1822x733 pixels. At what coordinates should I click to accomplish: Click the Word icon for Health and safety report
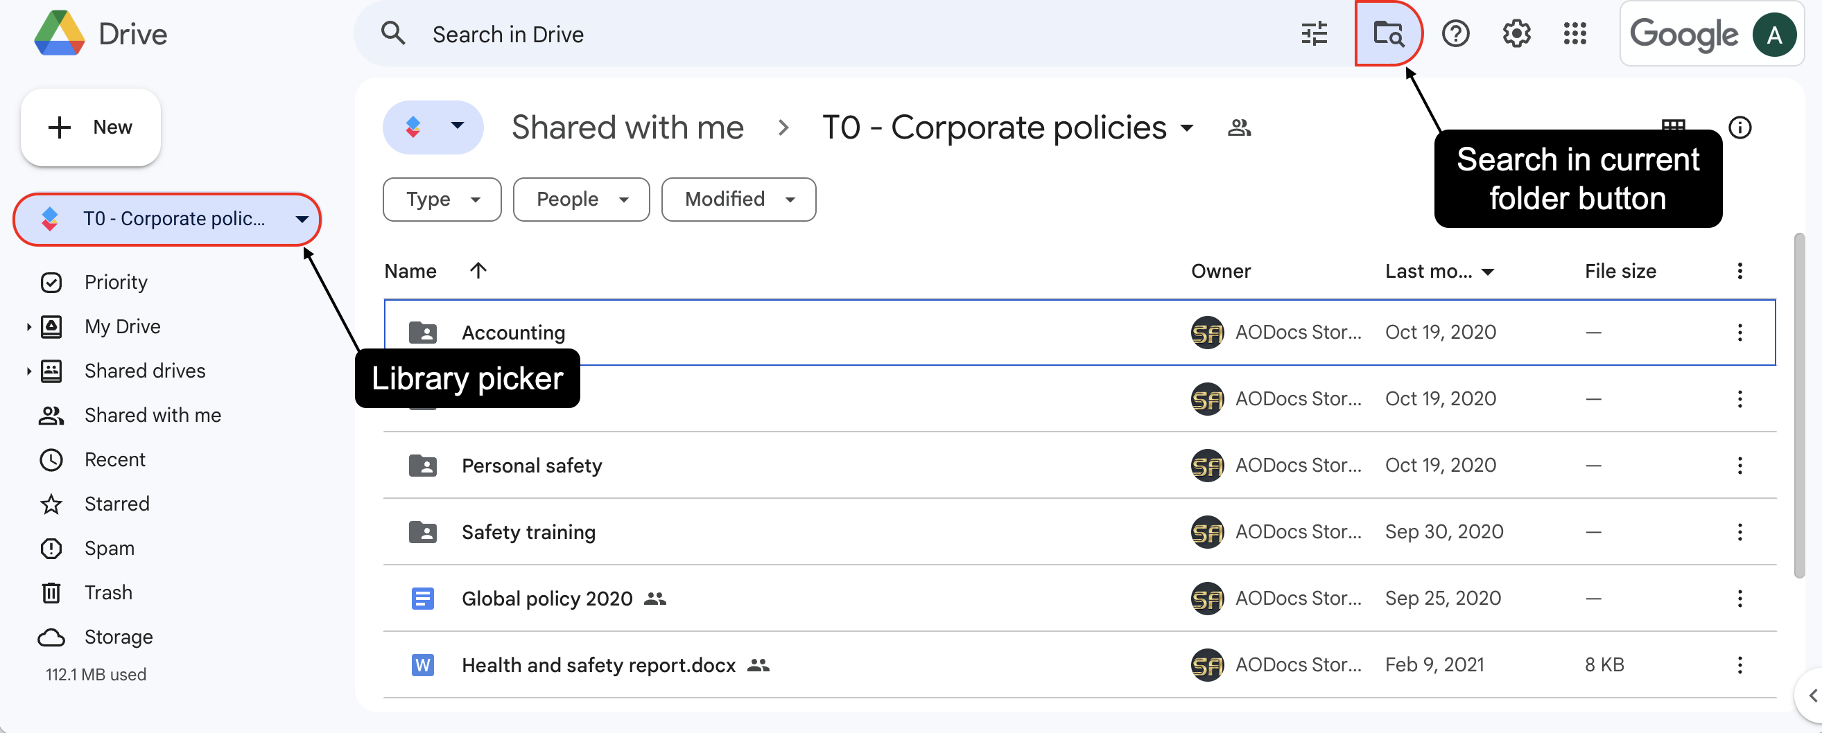pos(423,665)
